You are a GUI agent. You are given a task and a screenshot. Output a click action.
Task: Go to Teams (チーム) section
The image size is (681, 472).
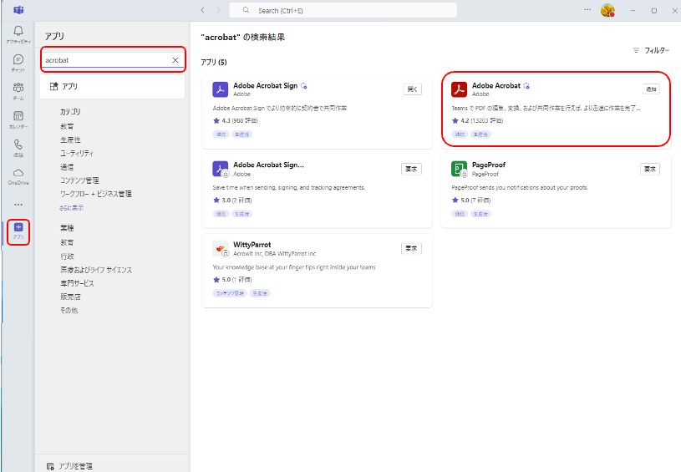tap(18, 91)
